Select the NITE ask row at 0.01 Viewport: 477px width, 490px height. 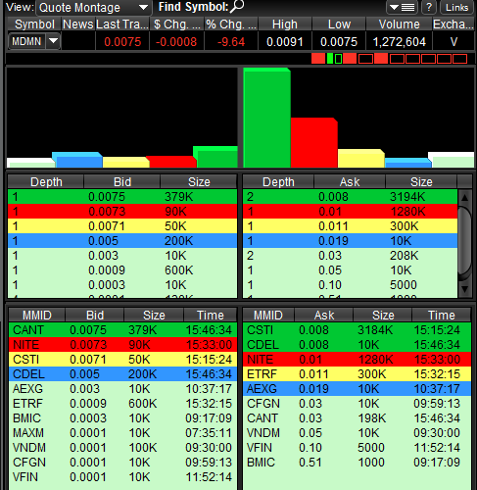pos(357,360)
